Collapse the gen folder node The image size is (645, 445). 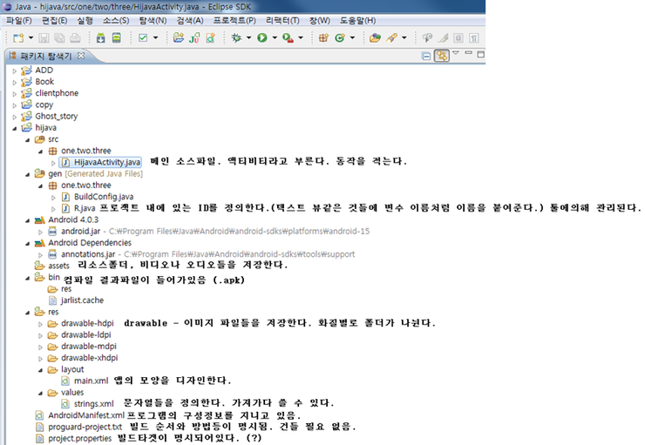point(28,174)
